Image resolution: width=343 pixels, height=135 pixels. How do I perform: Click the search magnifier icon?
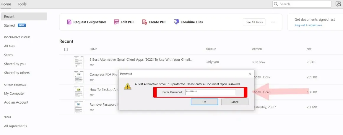276,4
